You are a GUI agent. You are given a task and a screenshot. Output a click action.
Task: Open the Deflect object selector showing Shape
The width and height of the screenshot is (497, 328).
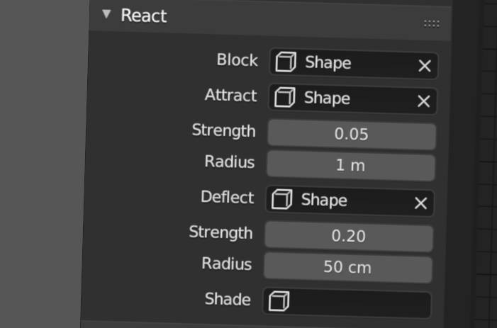350,201
